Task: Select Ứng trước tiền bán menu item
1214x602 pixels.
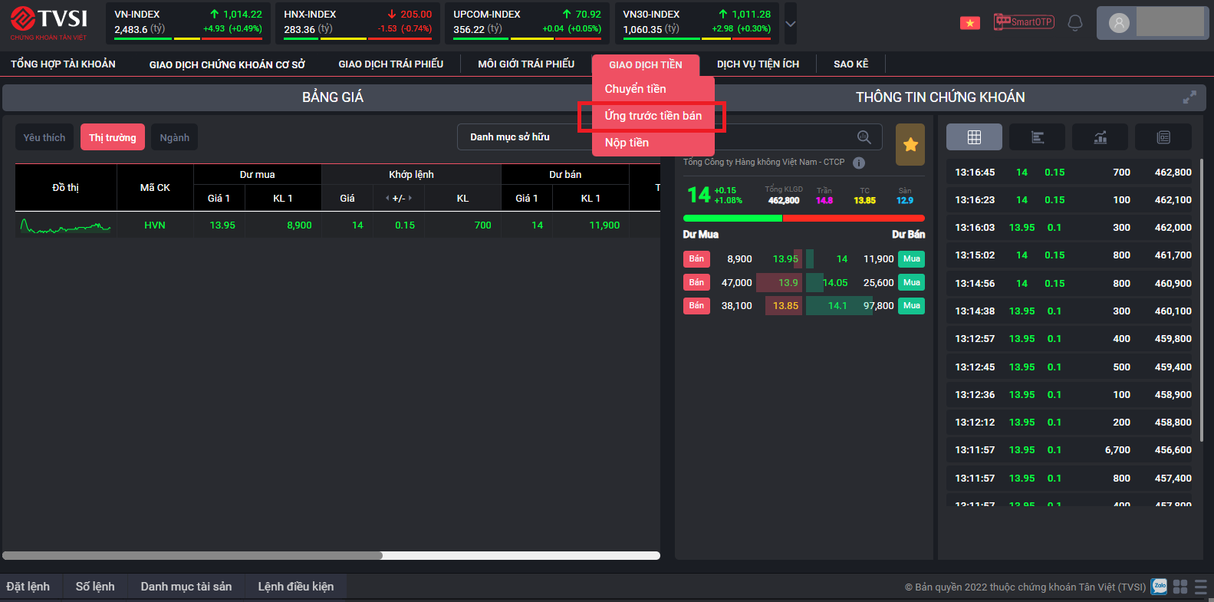Action: [x=653, y=116]
